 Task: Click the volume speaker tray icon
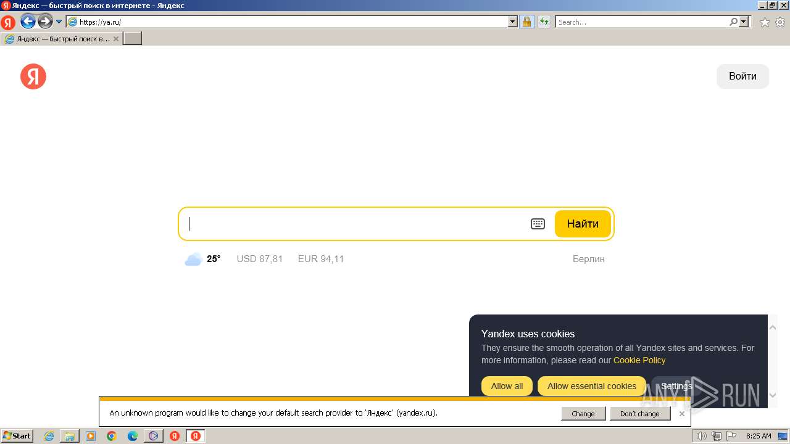pyautogui.click(x=702, y=436)
